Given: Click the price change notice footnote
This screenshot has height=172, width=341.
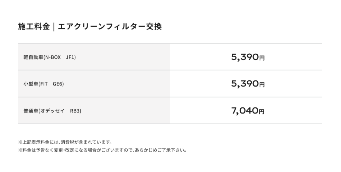Looking at the screenshot, I should pos(102,151).
